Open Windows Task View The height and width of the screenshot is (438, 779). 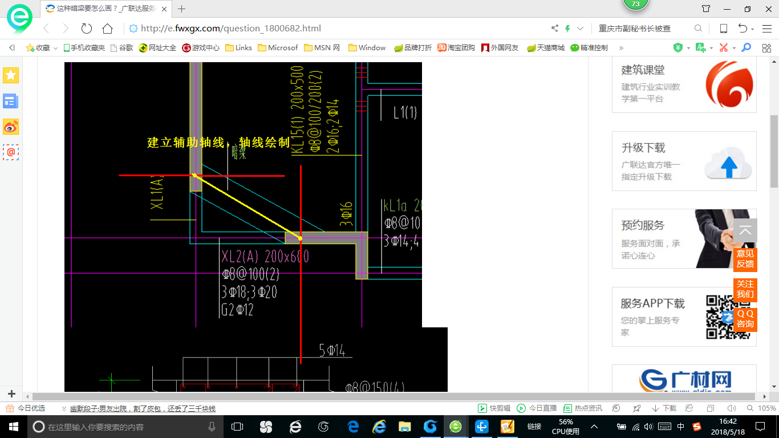click(237, 427)
